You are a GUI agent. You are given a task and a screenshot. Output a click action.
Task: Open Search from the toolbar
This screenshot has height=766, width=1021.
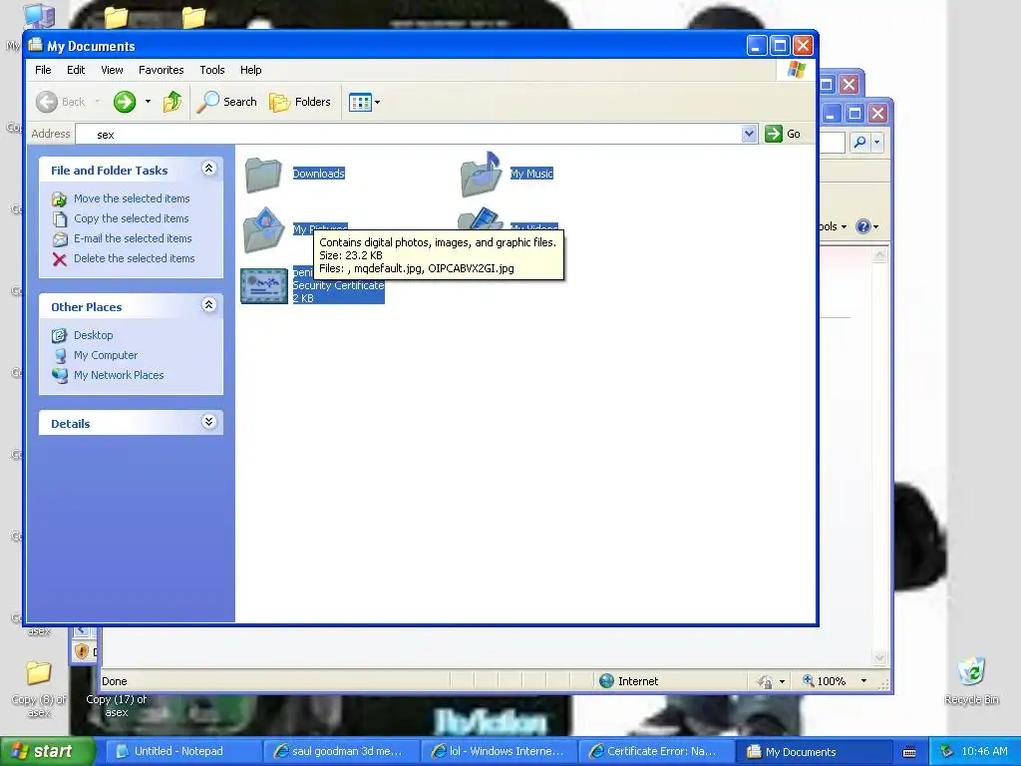(x=227, y=102)
